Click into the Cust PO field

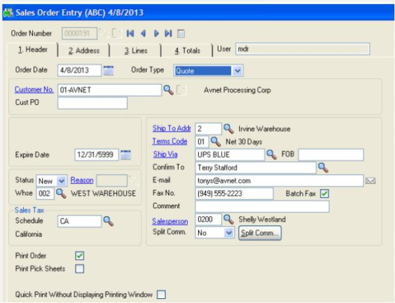92,103
